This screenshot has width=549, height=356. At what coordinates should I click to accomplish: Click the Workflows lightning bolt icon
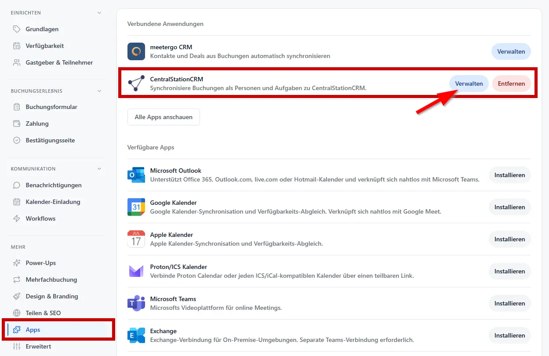(x=17, y=218)
